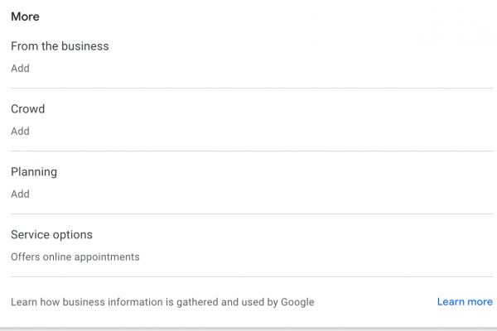497x331 pixels.
Task: Click the "More" section heading
Action: click(x=25, y=17)
